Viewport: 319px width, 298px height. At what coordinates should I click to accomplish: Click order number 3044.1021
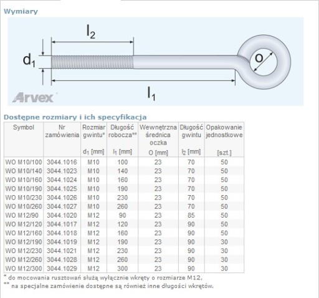click(x=62, y=251)
